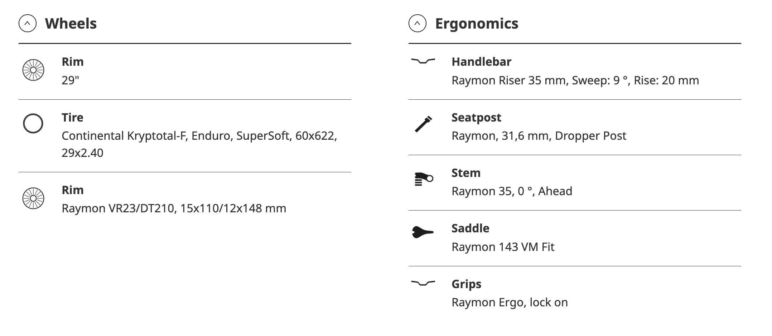Click the Raymon 143 VM Fit text
Screen dimensions: 772x336
[x=503, y=247]
